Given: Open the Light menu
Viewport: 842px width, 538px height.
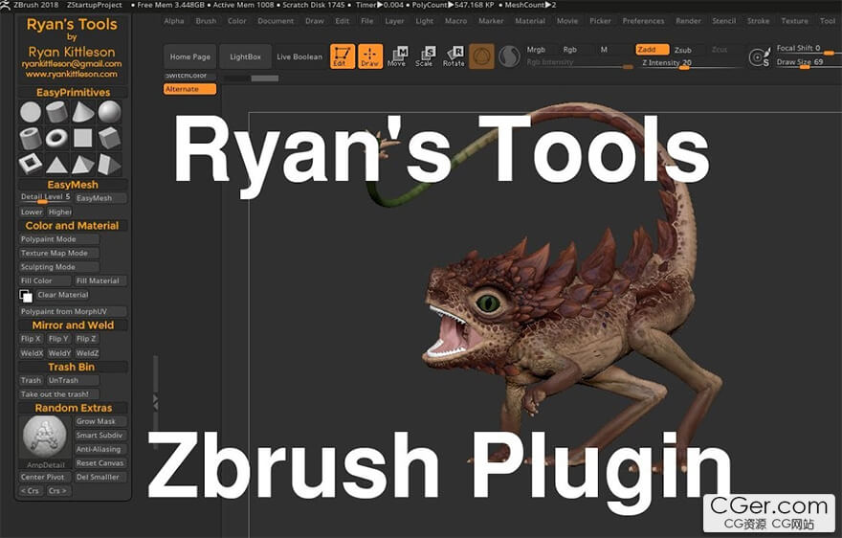Looking at the screenshot, I should point(424,21).
